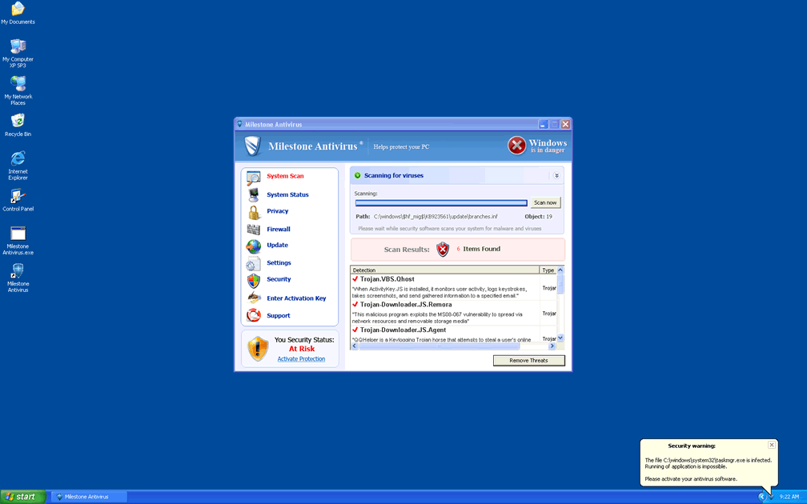The height and width of the screenshot is (504, 807).
Task: Click the Detection column header
Action: [444, 270]
